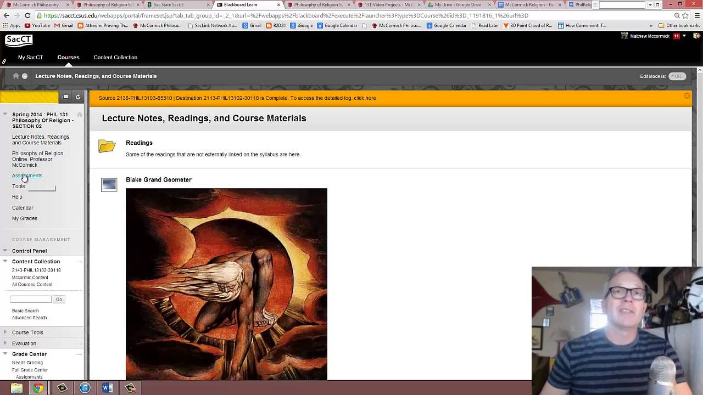Dismiss the orange notification banner
The width and height of the screenshot is (703, 395).
click(x=687, y=96)
